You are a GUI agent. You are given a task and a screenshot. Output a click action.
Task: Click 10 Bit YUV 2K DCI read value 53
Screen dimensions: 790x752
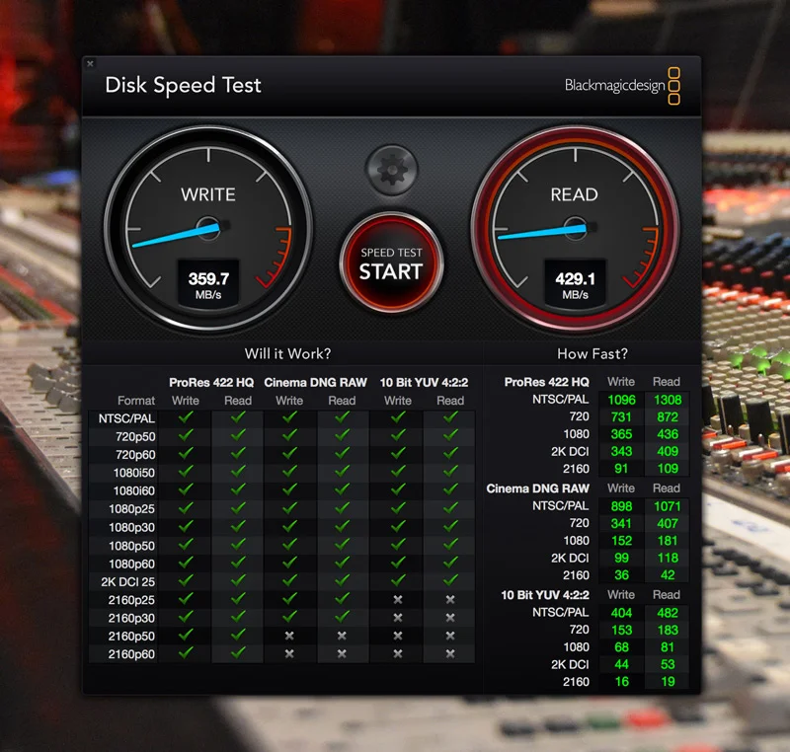[668, 664]
